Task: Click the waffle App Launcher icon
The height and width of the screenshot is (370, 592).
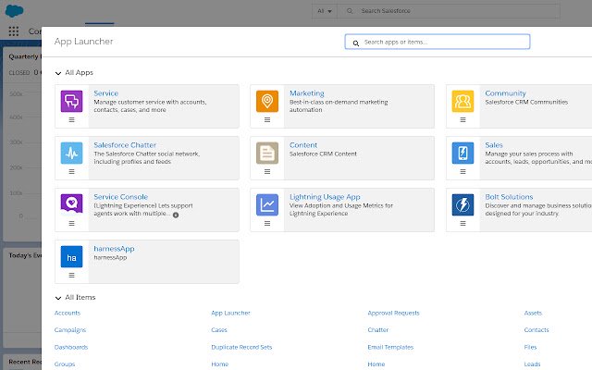Action: tap(14, 31)
